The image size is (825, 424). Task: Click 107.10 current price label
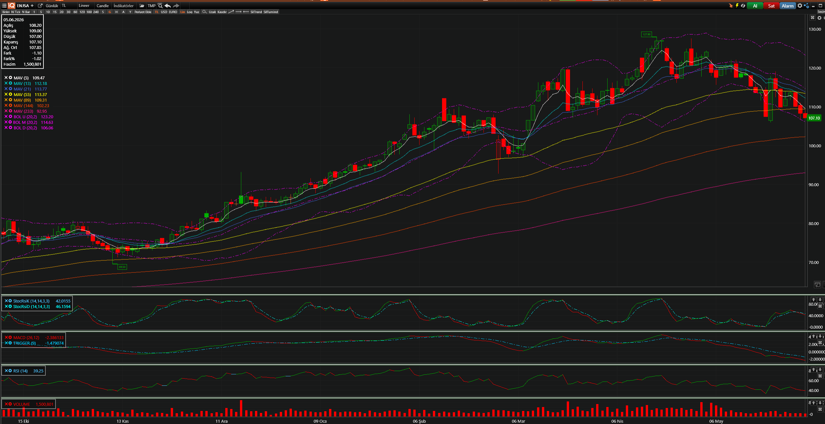814,118
